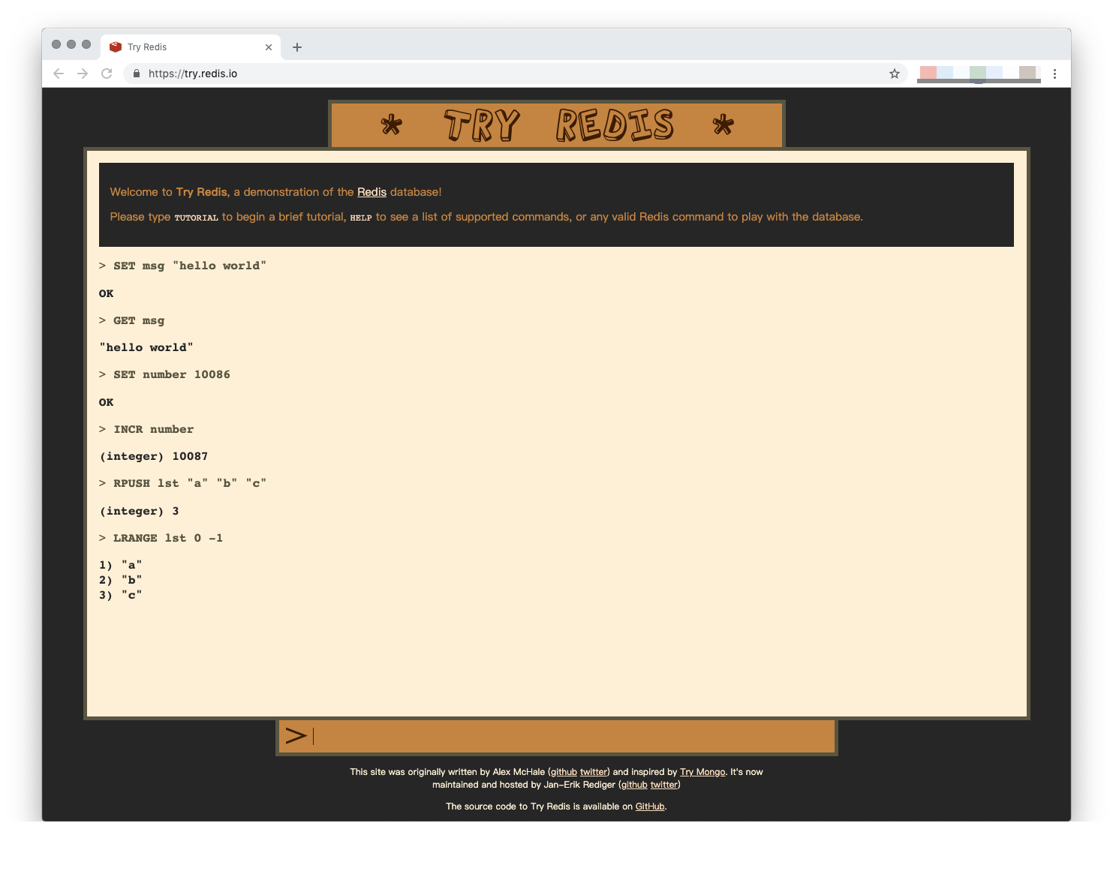The width and height of the screenshot is (1113, 877).
Task: Click the "hello world" output line
Action: [146, 347]
